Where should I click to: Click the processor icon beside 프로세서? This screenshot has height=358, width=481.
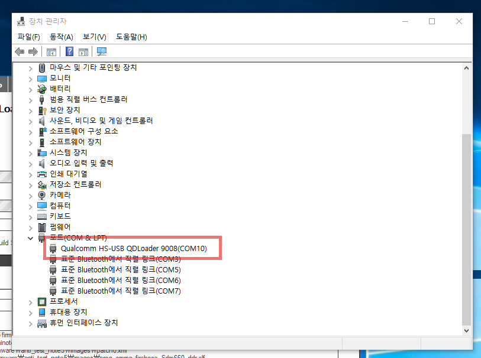42,302
